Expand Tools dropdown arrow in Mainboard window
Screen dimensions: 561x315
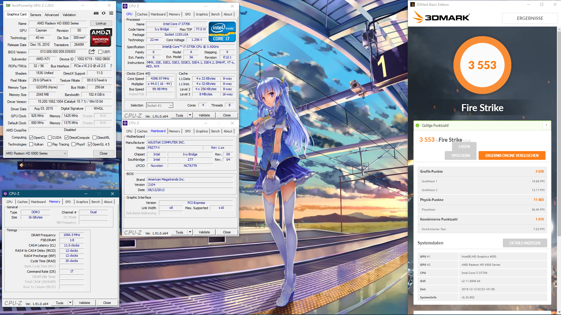click(190, 232)
